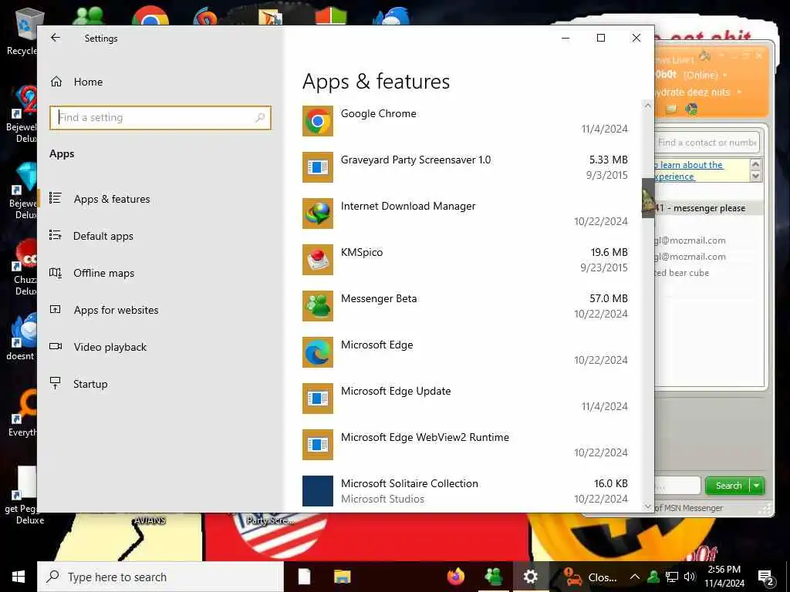
Task: Open status dropdown next to (Online) in Messenger
Action: [x=725, y=75]
